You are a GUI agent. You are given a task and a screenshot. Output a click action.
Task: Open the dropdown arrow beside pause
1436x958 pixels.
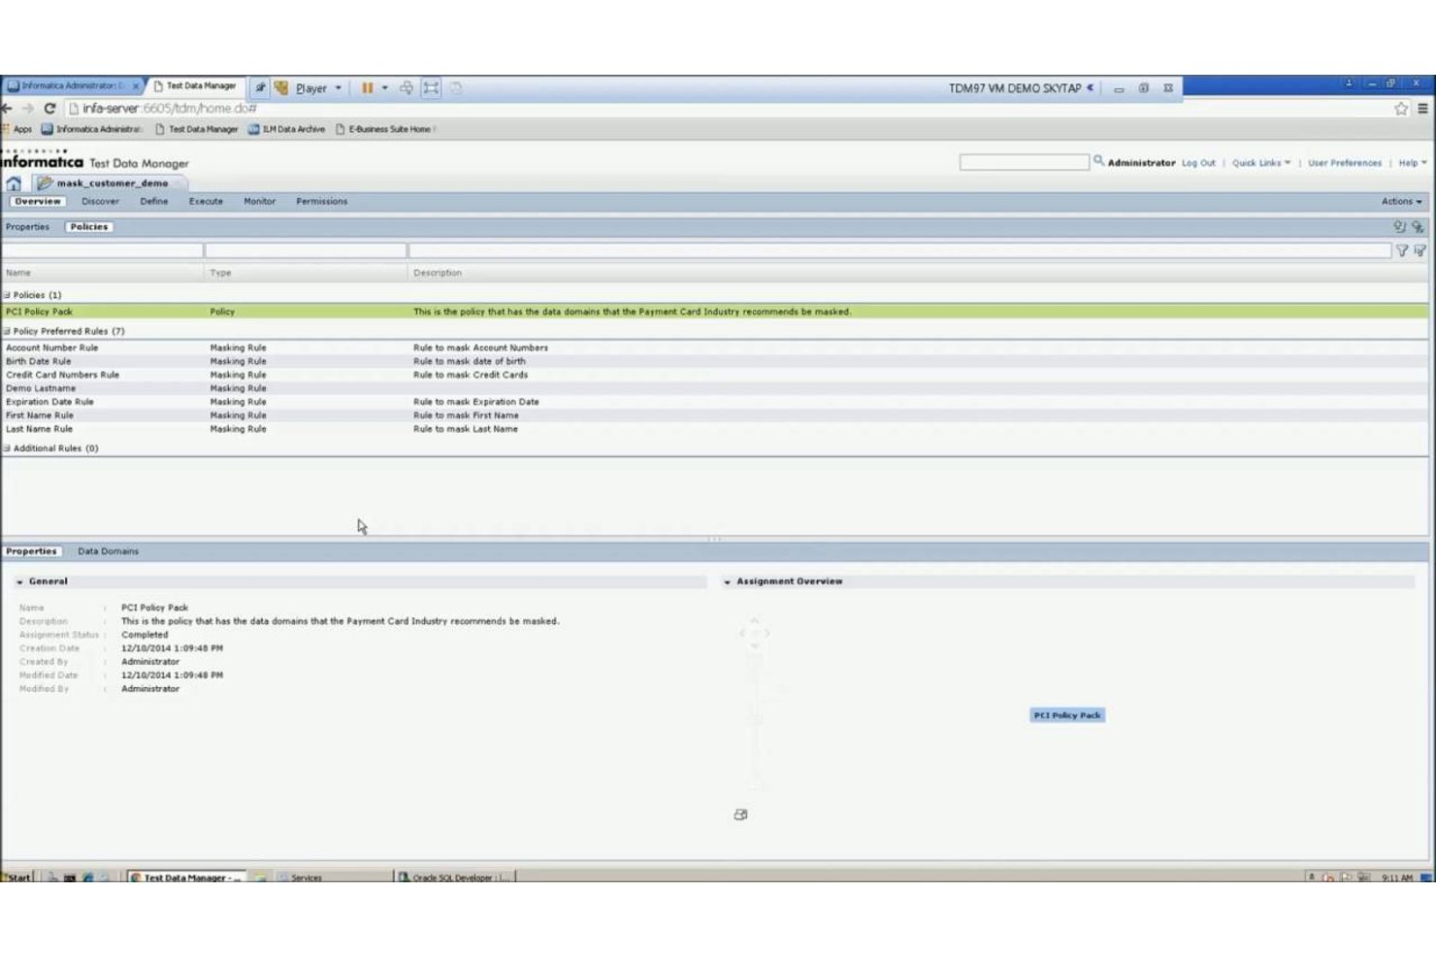click(385, 88)
